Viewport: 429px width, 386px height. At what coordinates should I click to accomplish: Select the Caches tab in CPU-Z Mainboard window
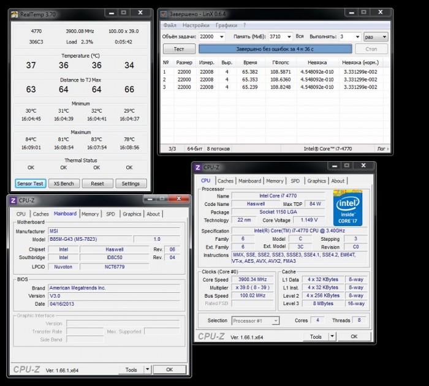coord(41,214)
